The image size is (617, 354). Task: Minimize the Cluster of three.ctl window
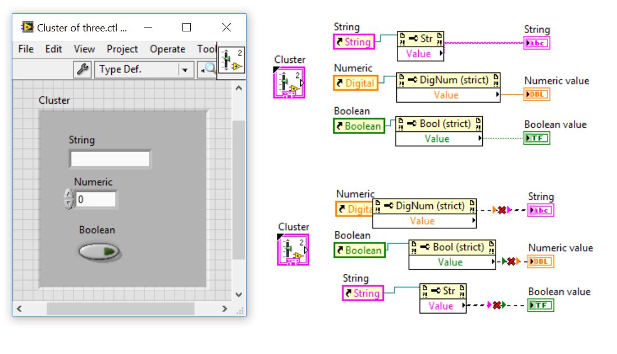click(148, 27)
